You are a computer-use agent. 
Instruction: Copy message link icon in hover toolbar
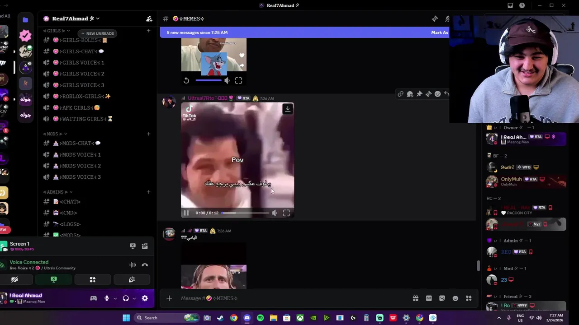400,94
